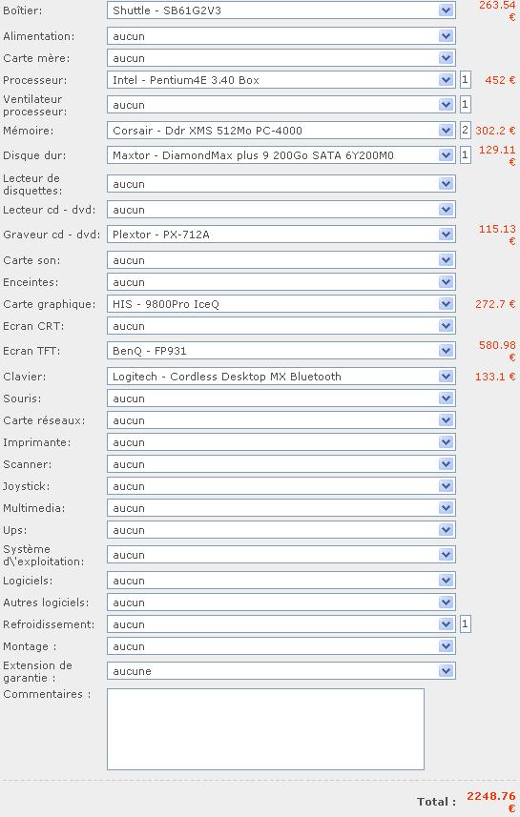Click the Refroidissement quantity field
The height and width of the screenshot is (817, 520).
[466, 623]
